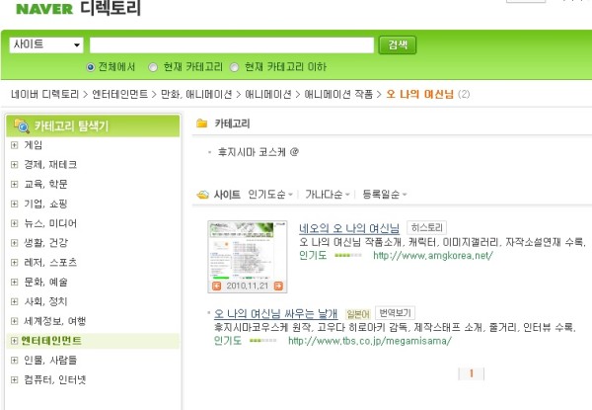Expand the 뉴스, 미디어 tree node
The width and height of the screenshot is (592, 410).
(15, 223)
